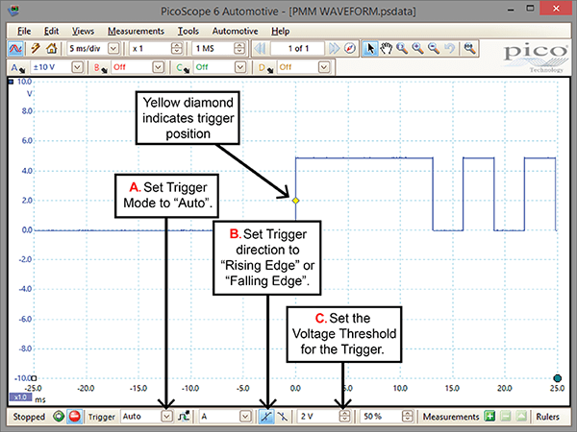This screenshot has width=577, height=432.
Task: Click the Auto Setup lightning icon
Action: click(37, 49)
